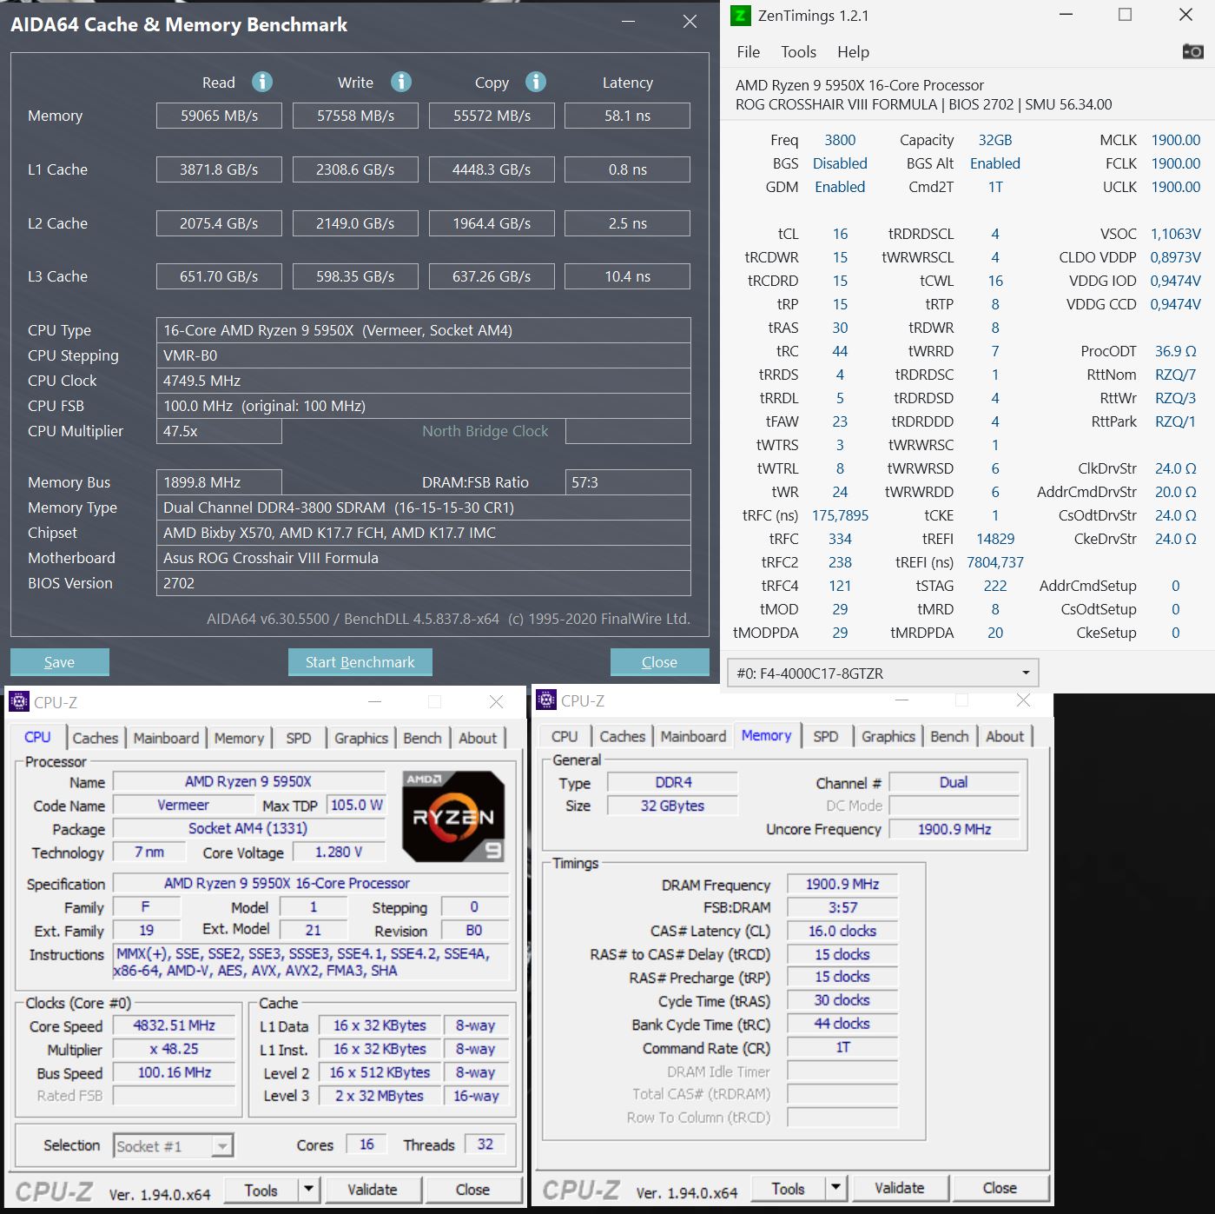Expand Tools dropdown arrow in left CPU-Z
The height and width of the screenshot is (1214, 1215).
pyautogui.click(x=308, y=1189)
